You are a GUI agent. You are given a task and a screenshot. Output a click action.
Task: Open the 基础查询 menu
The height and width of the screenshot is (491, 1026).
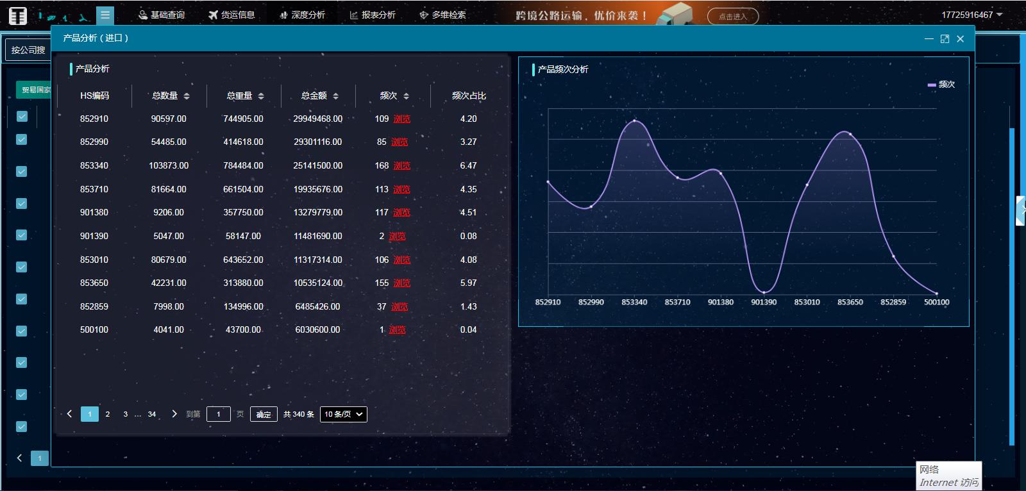click(x=162, y=15)
